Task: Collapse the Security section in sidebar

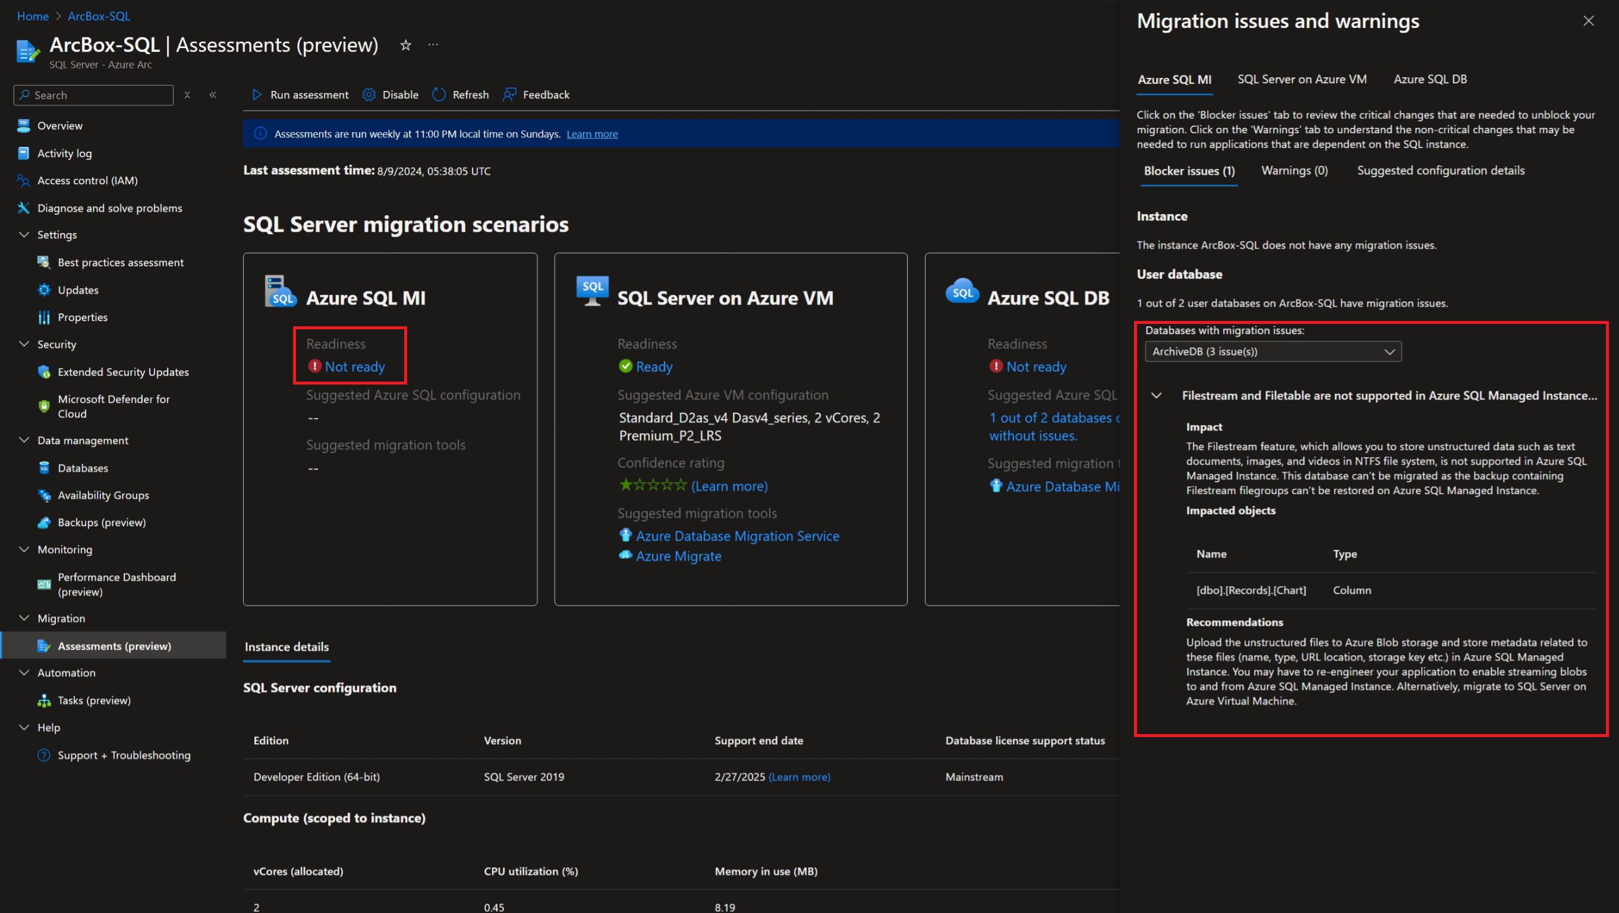Action: pos(24,344)
